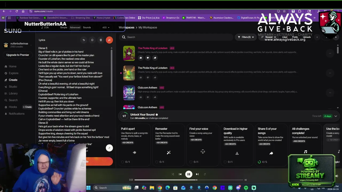The image size is (342, 192).
Task: Switch to Simple creation mode
Action: tap(64, 27)
